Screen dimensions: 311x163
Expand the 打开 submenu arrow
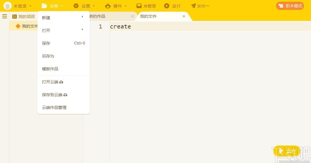point(82,29)
